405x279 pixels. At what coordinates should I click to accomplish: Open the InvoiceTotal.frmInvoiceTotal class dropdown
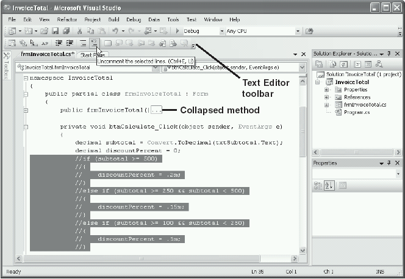coord(156,68)
